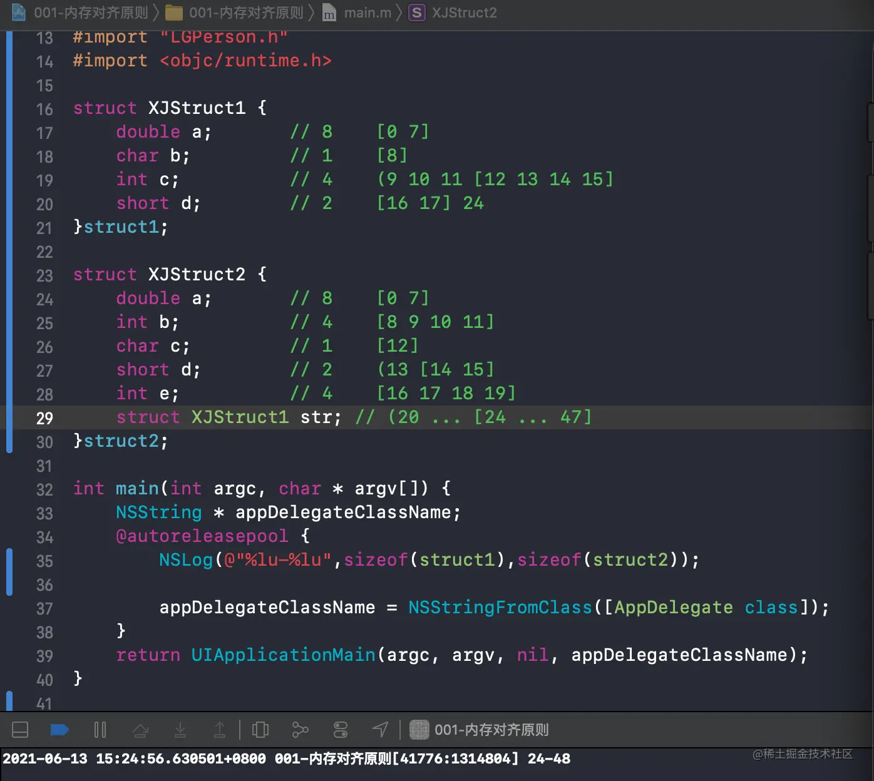Viewport: 874px width, 781px height.
Task: Click the "%lu-%lu" format string
Action: pyautogui.click(x=278, y=560)
